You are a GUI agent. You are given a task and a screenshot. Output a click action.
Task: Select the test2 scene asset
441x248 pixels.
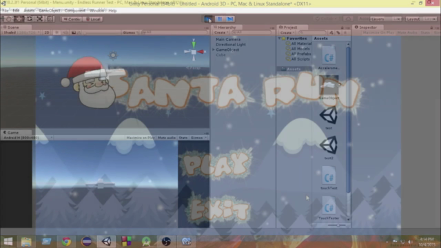(x=329, y=148)
